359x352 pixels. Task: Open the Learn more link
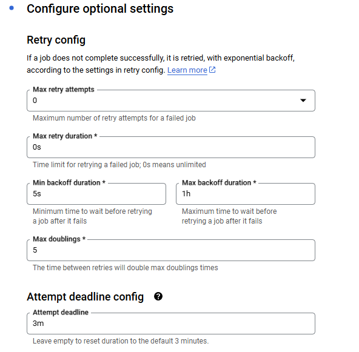tap(187, 70)
